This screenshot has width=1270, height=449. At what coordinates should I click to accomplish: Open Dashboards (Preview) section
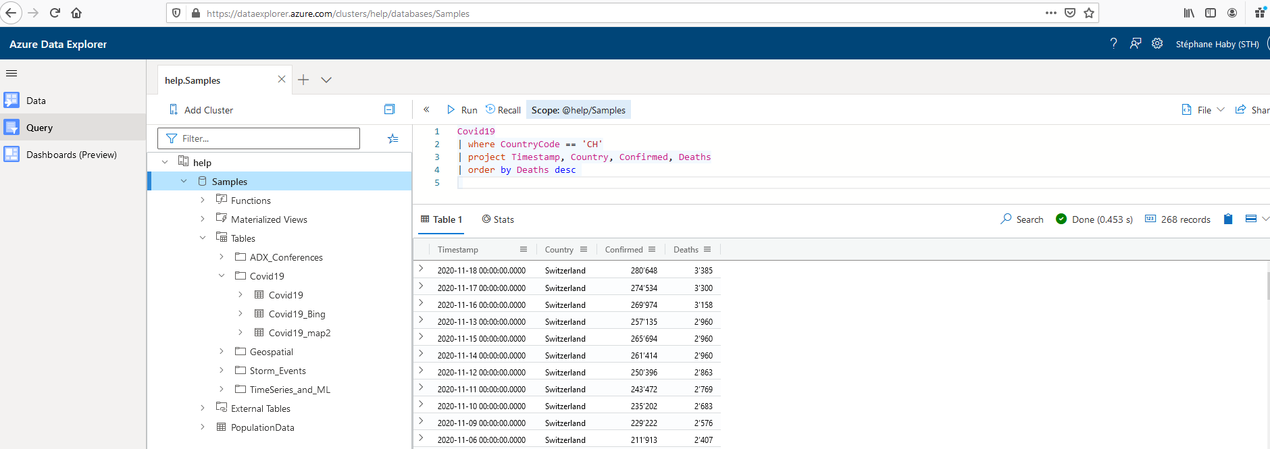click(73, 155)
